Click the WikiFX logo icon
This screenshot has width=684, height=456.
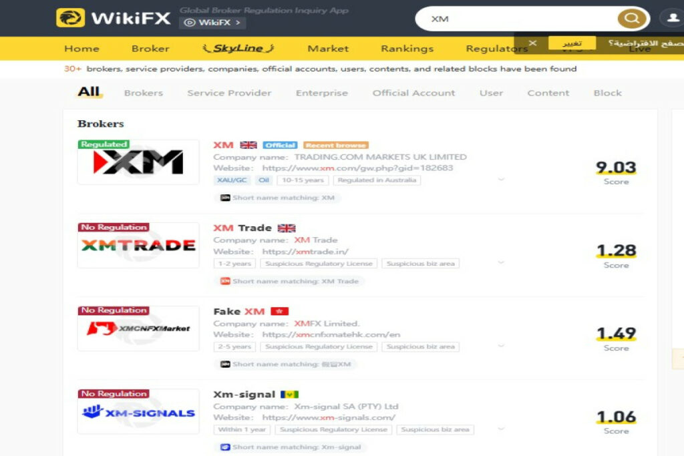coord(70,18)
